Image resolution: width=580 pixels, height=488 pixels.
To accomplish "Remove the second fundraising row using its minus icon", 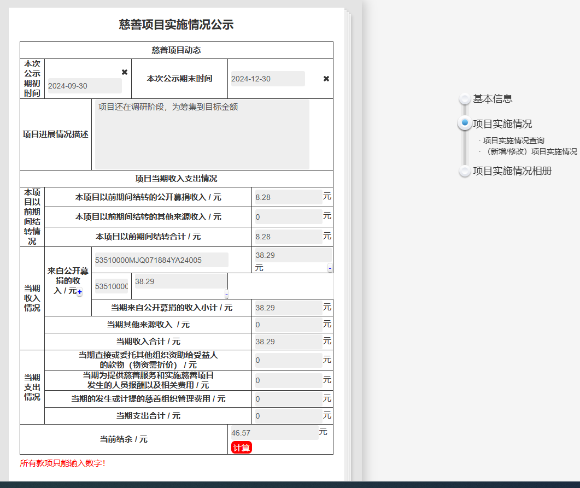I will (226, 294).
